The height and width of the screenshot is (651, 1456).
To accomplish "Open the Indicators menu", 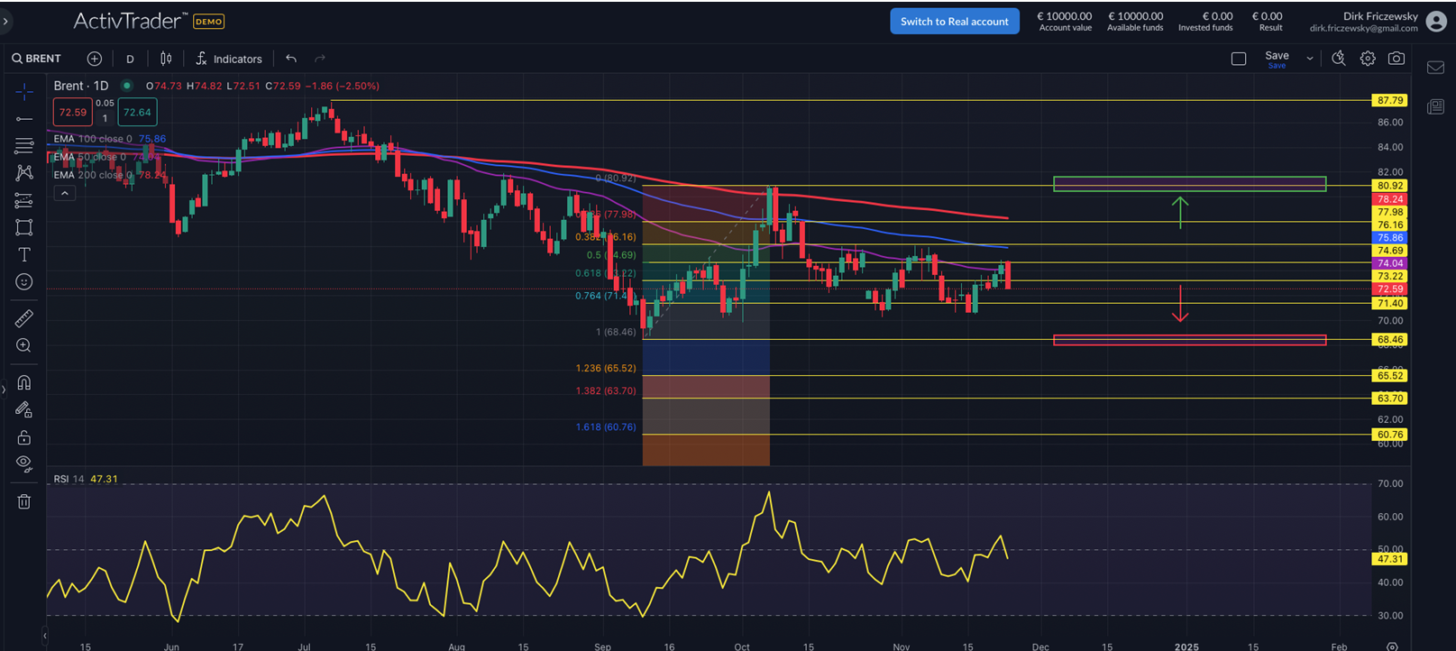I will point(229,59).
